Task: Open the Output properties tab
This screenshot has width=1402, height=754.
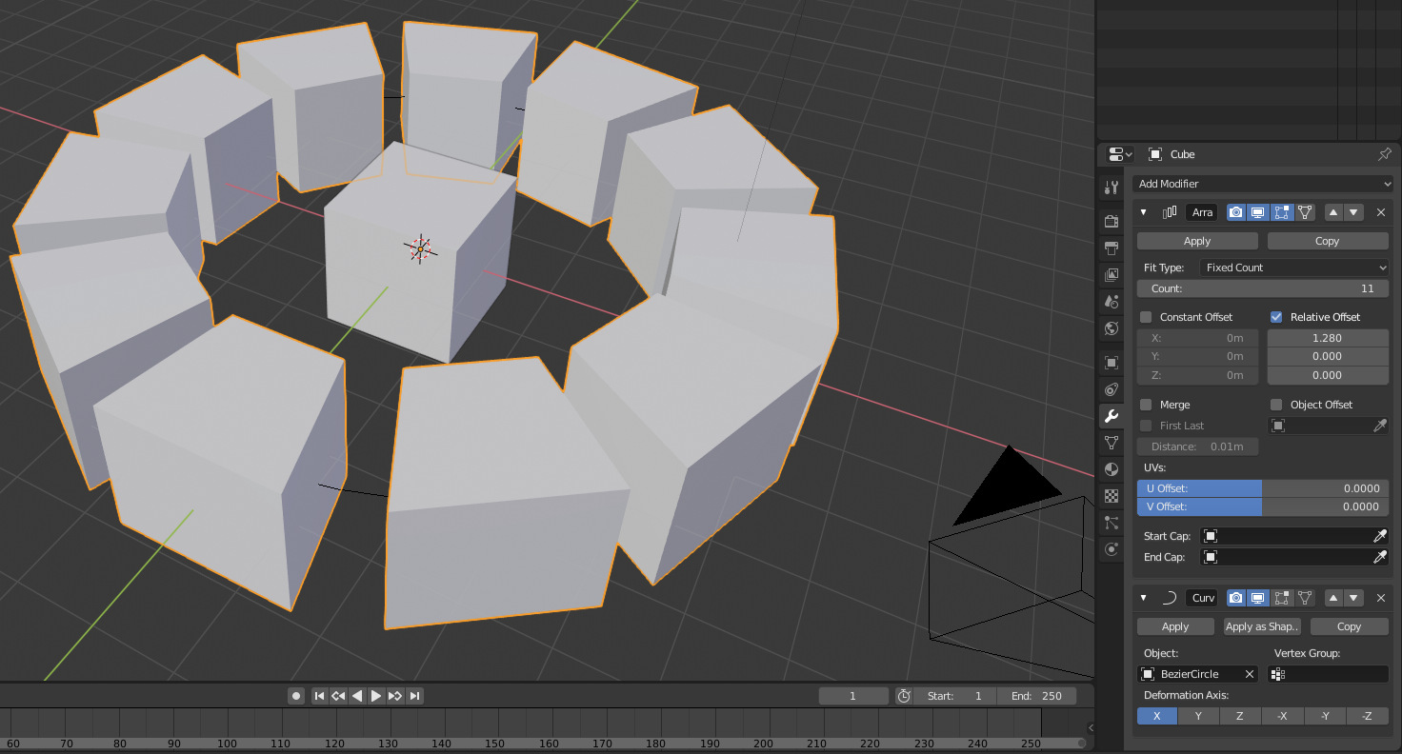Action: tap(1111, 248)
